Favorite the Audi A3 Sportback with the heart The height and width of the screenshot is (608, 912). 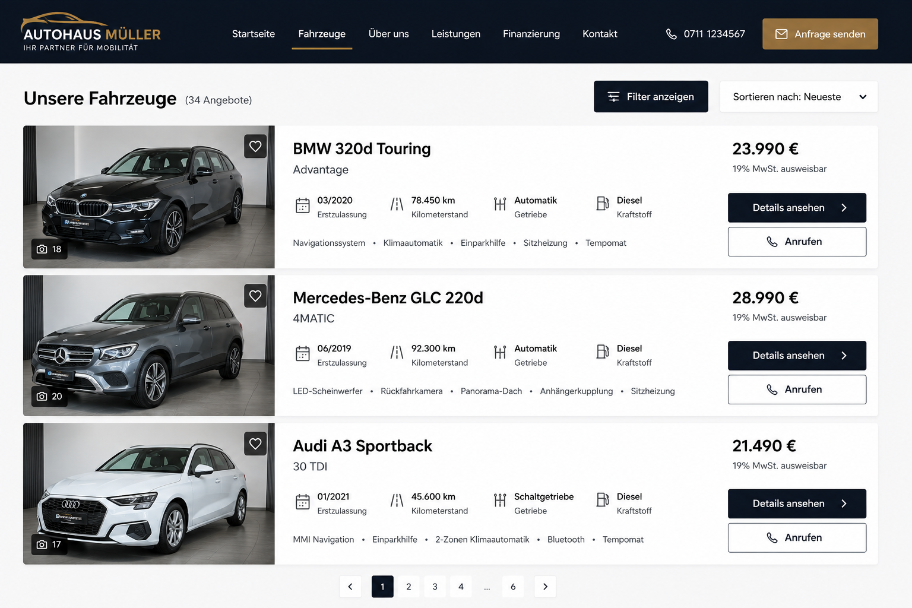point(255,444)
